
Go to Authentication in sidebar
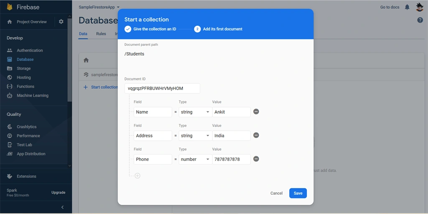(30, 50)
